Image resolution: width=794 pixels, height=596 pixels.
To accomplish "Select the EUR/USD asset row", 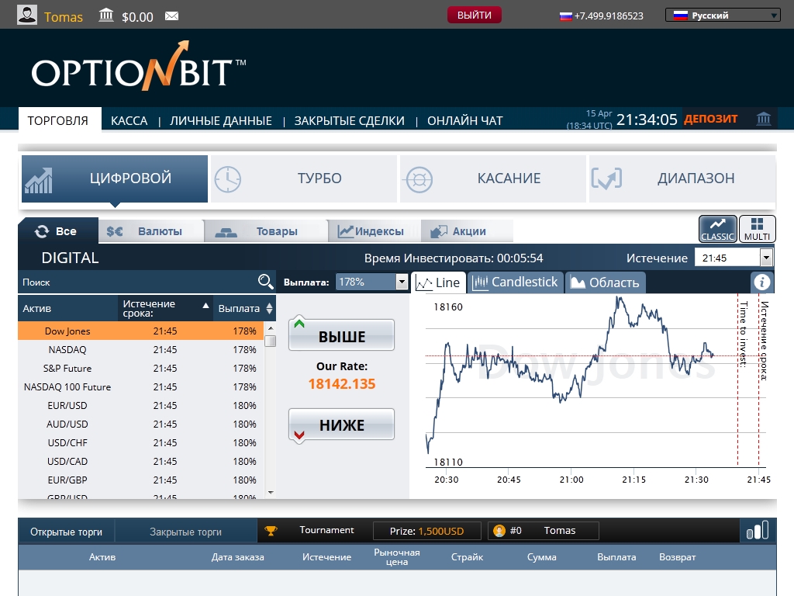I will coord(67,406).
